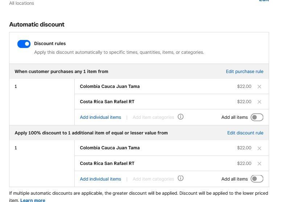Add item categories to discount rule
This screenshot has width=301, height=202.
153,179
